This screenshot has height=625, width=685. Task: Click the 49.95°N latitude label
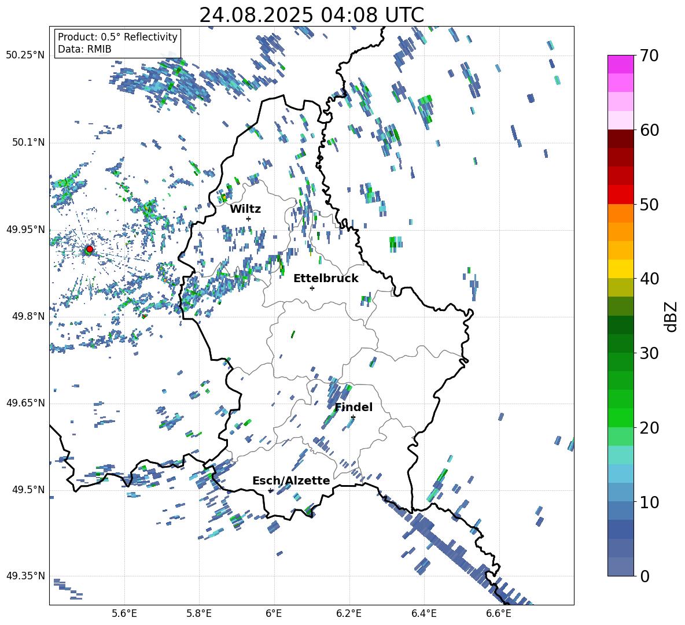25,230
